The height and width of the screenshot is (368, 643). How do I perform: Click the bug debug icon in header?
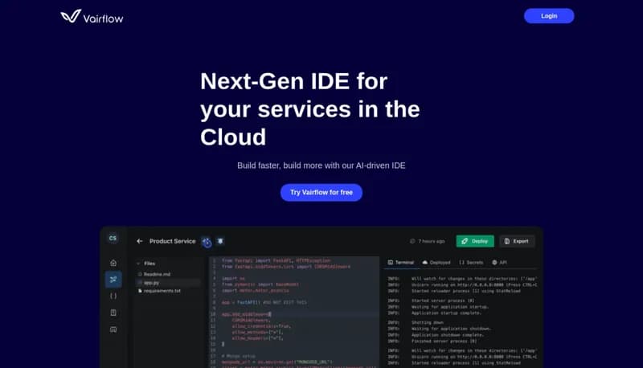220,241
